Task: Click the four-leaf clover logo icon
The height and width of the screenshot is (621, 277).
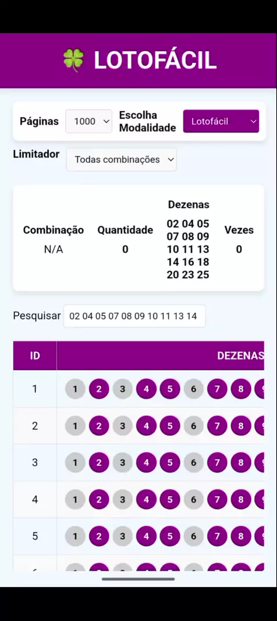Action: (74, 60)
